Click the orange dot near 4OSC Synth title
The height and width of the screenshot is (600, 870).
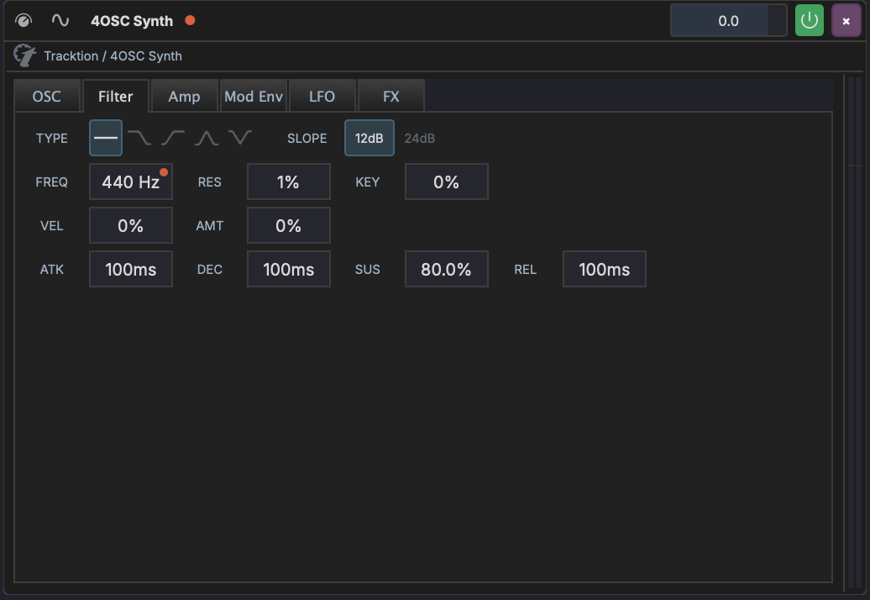tap(189, 20)
